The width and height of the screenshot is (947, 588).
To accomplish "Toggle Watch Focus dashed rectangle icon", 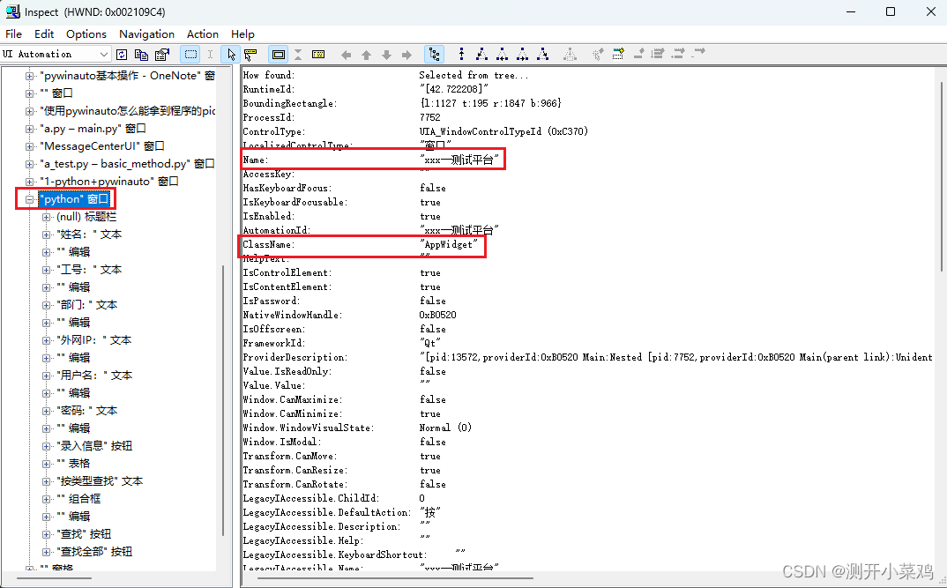I will (x=190, y=55).
